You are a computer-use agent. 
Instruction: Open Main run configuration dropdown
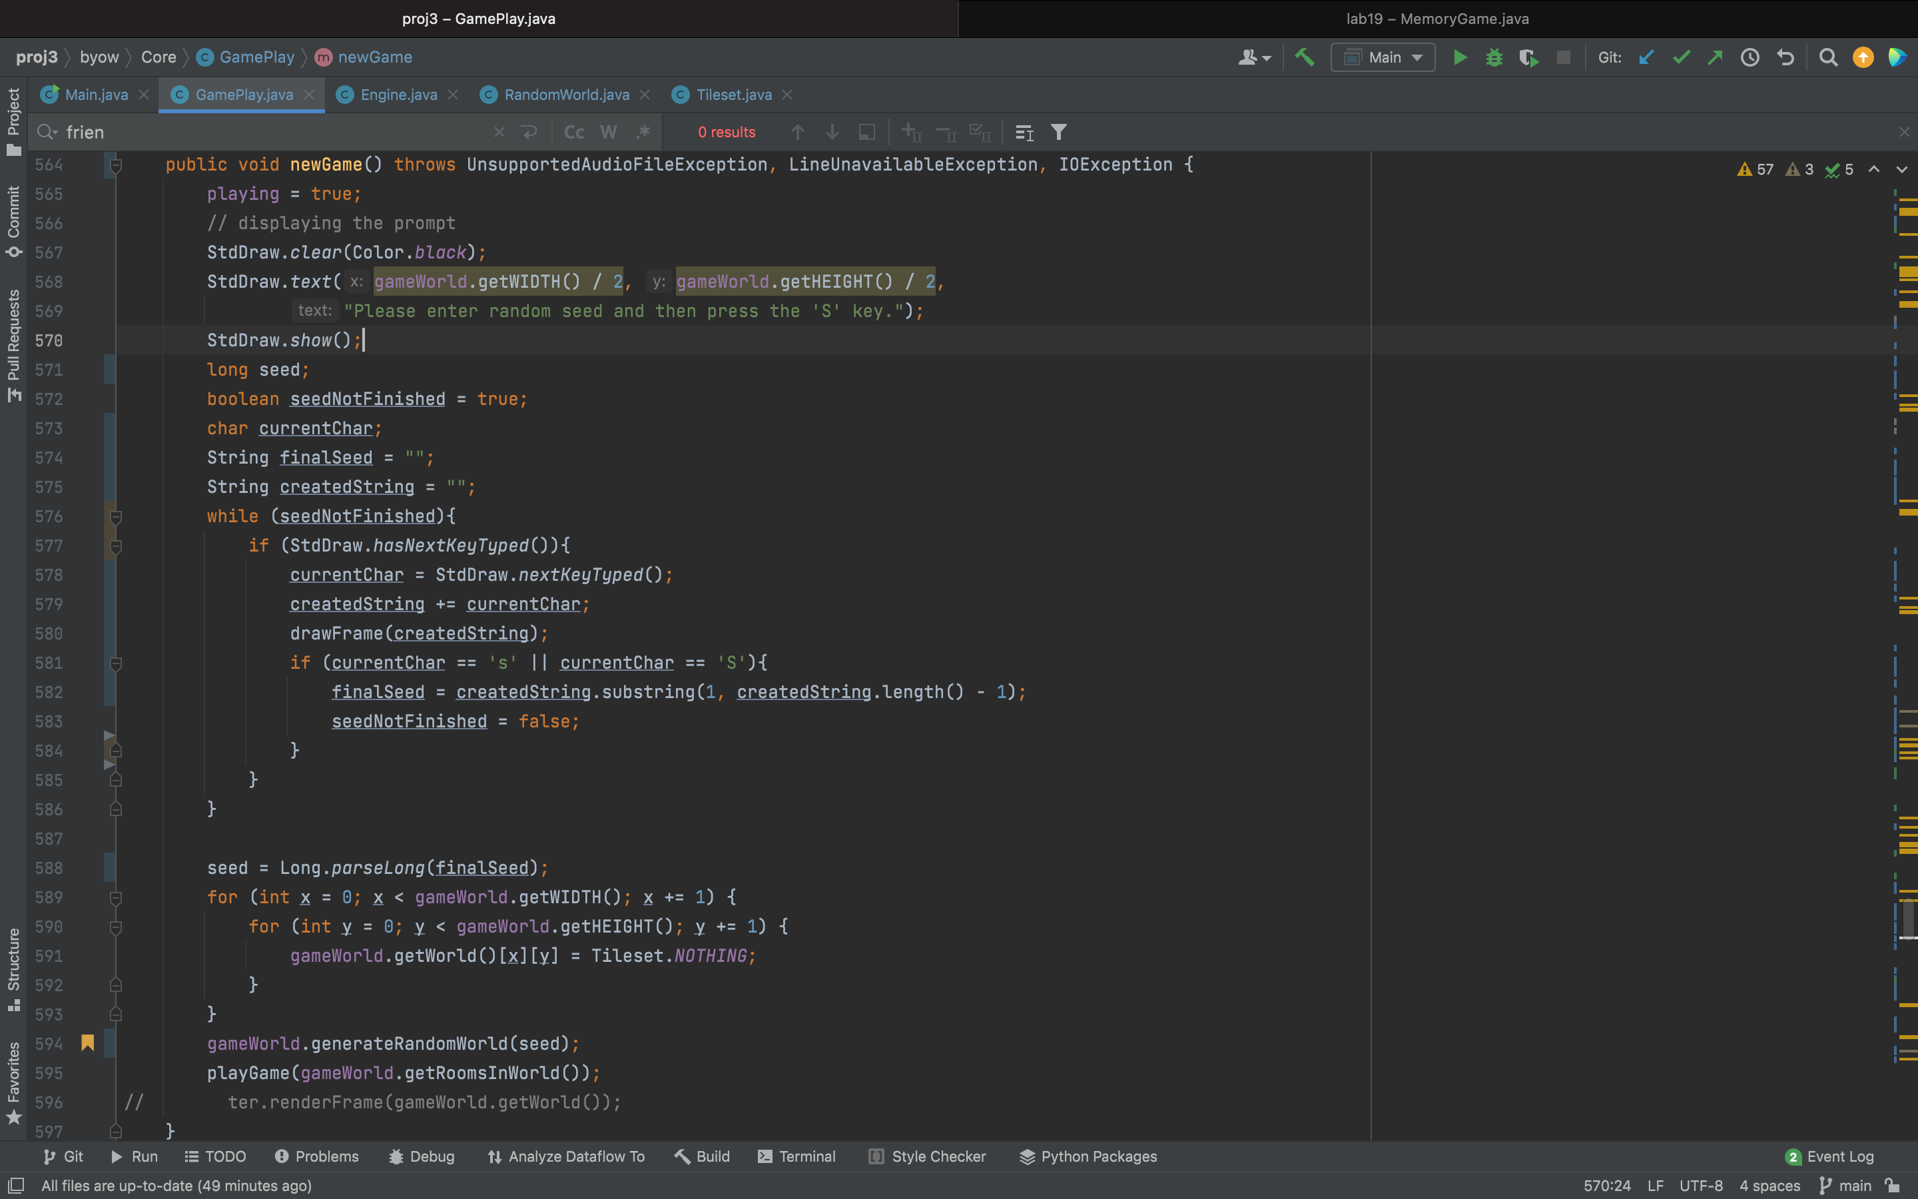(1383, 57)
